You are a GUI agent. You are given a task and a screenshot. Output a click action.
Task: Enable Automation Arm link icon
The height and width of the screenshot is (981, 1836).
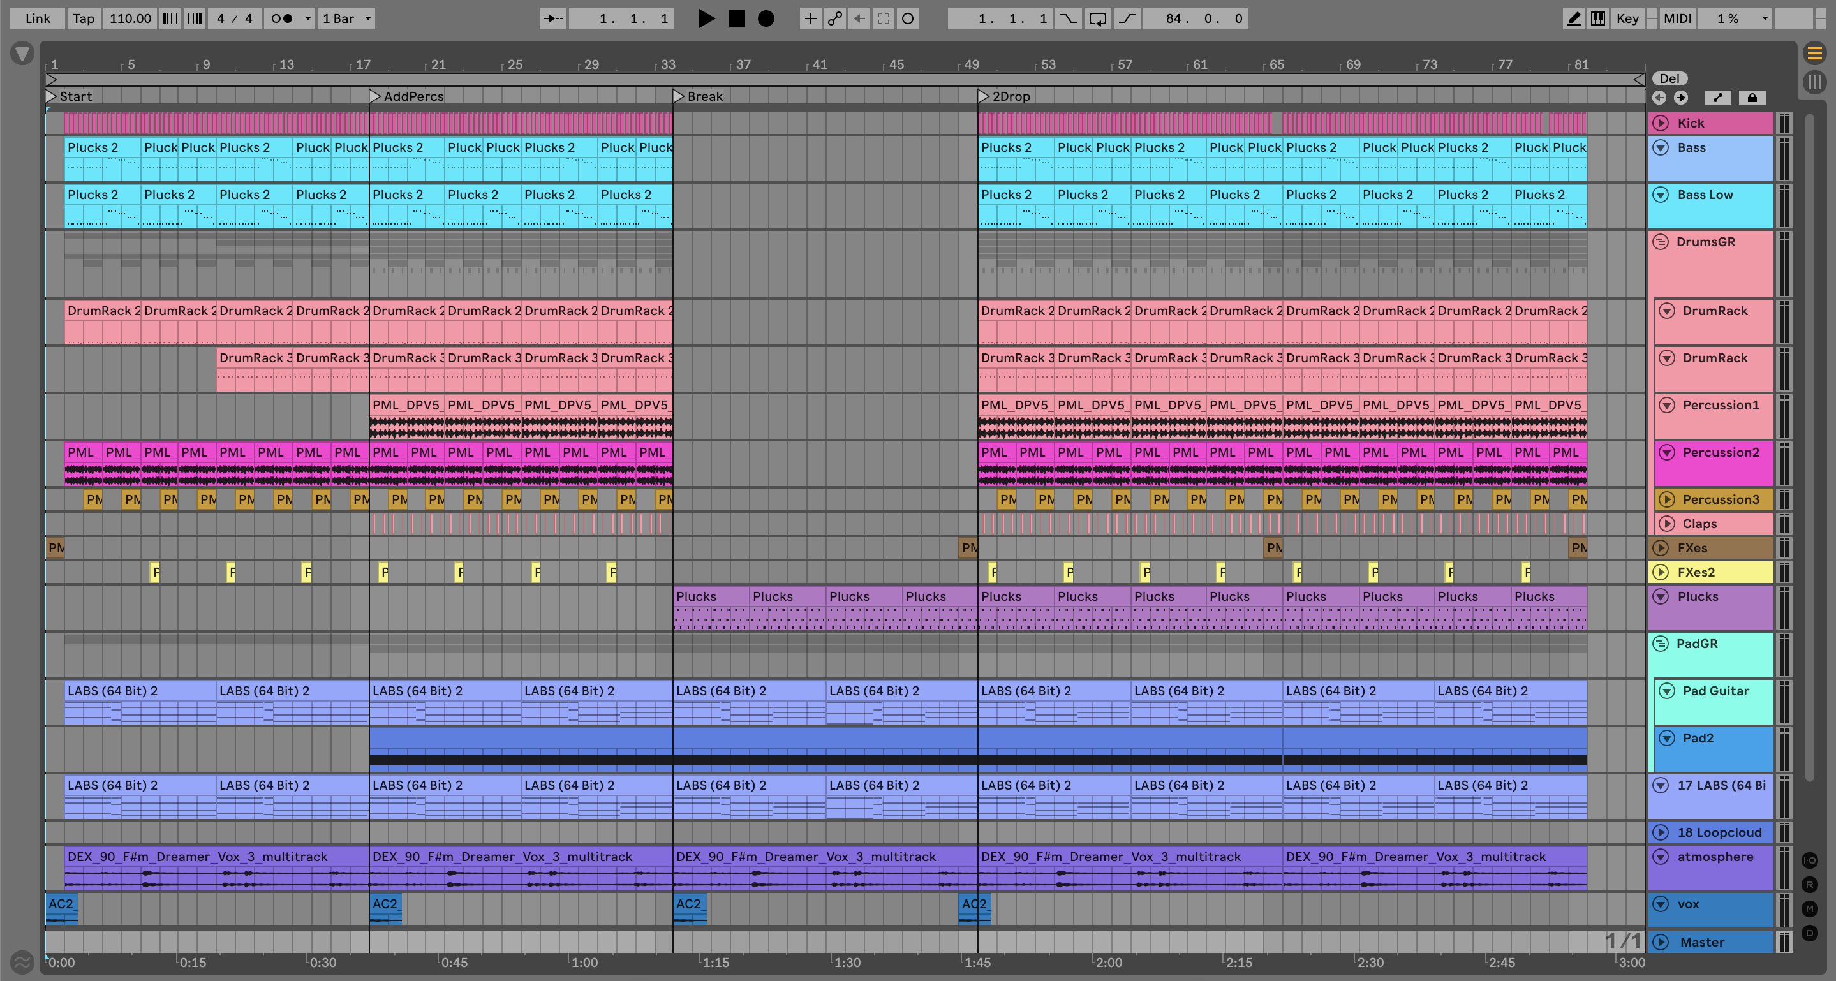coord(834,18)
